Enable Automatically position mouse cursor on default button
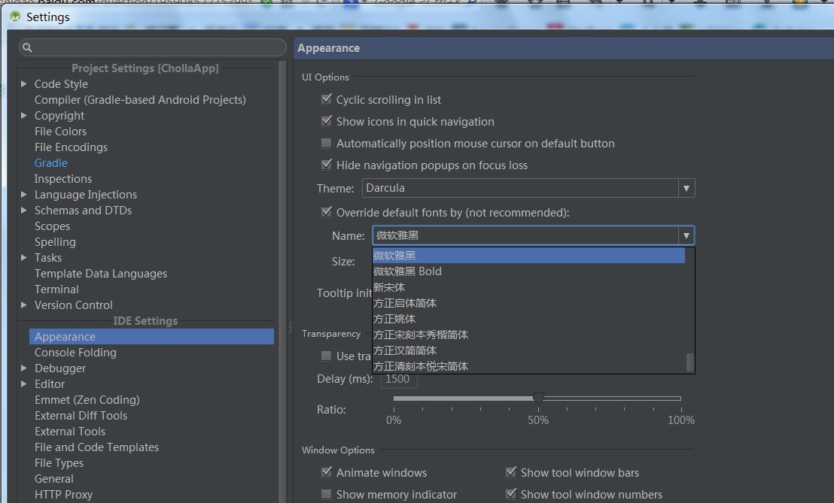 (x=326, y=143)
